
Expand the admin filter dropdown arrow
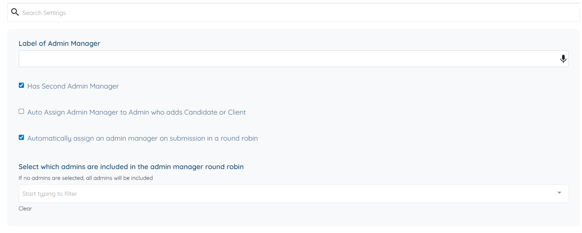[x=559, y=193]
